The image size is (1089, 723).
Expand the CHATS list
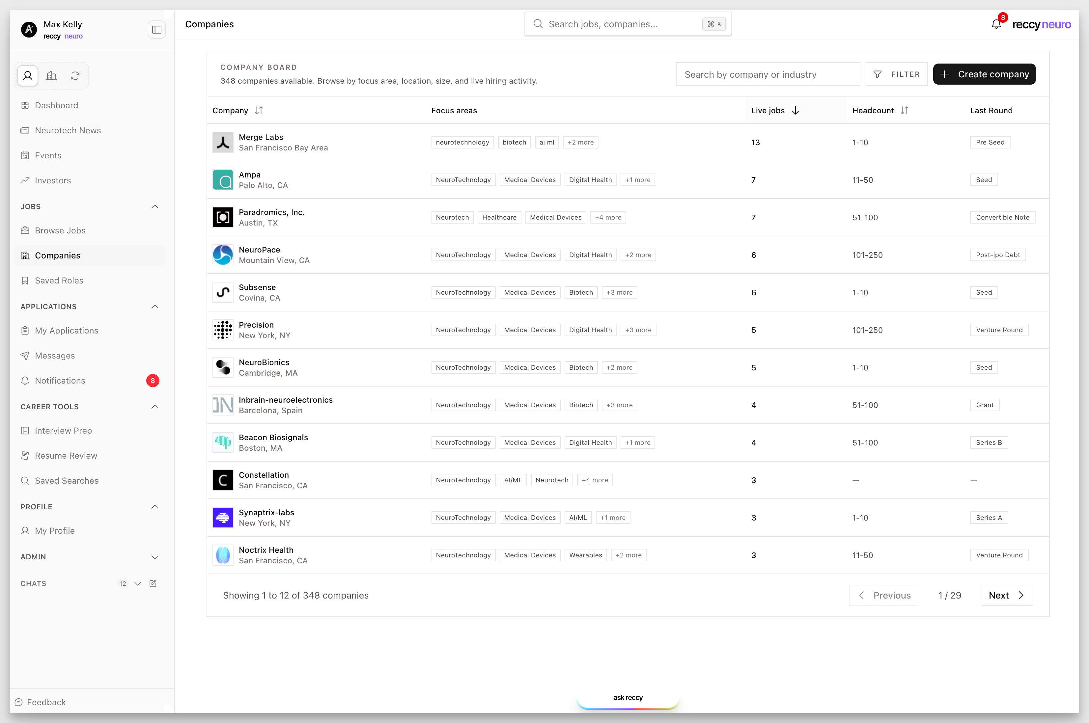coord(137,583)
